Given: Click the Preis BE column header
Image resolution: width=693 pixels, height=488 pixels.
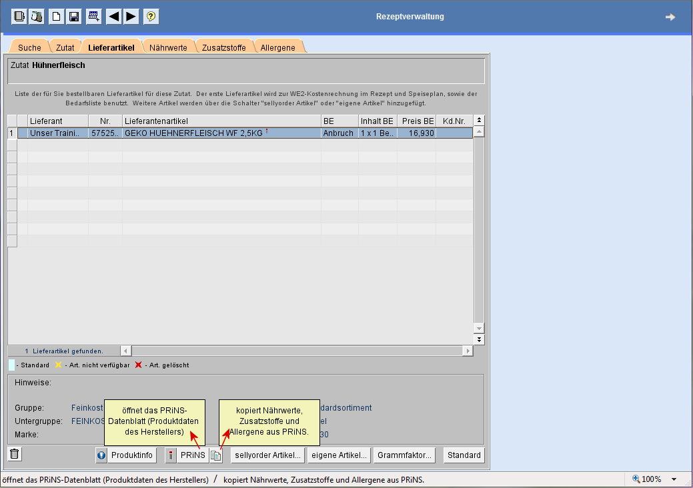Looking at the screenshot, I should click(x=416, y=121).
